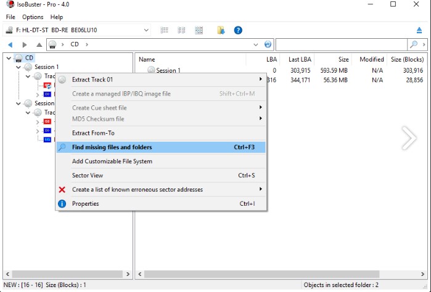Click the eject disc icon

pos(419,30)
